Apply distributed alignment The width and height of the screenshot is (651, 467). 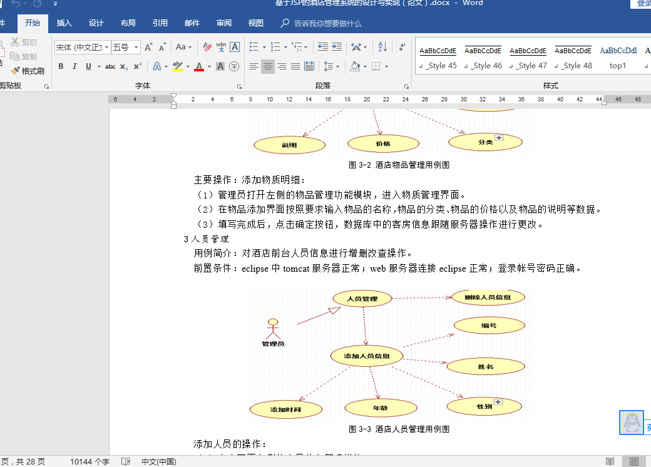309,66
